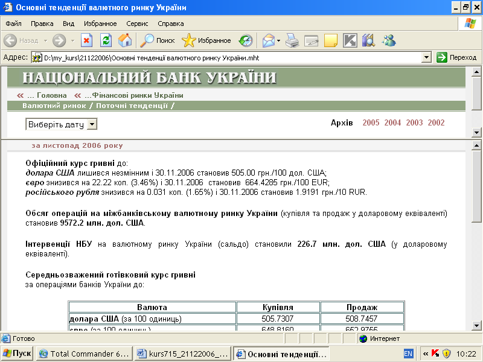Screen dimensions: 483x362
Task: Click the EN language indicator
Action: [408, 354]
